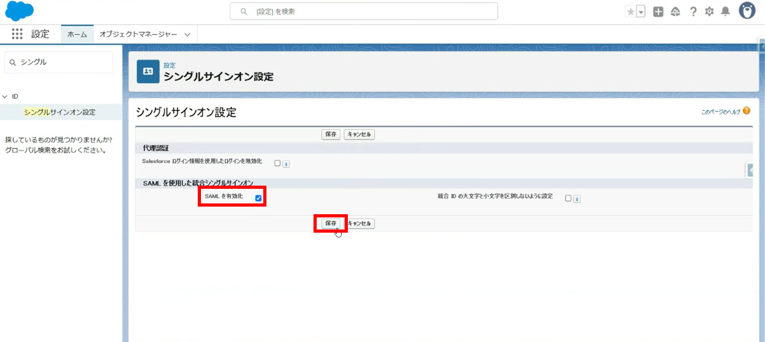The width and height of the screenshot is (765, 342).
Task: Select シングルサインオン設定 in the sidebar
Action: 60,113
